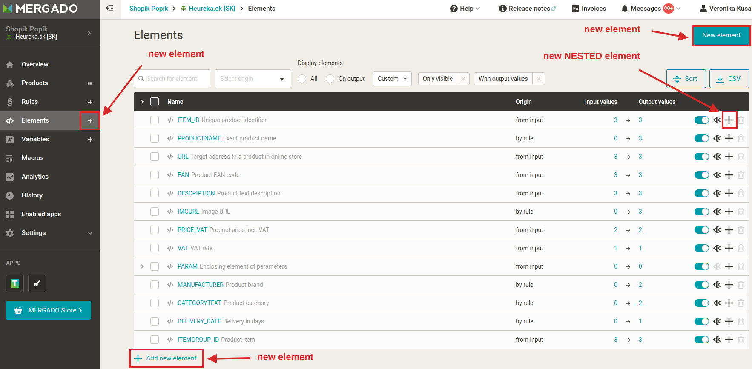Tick checkbox for URL element row
Viewport: 752px width, 369px height.
(155, 157)
